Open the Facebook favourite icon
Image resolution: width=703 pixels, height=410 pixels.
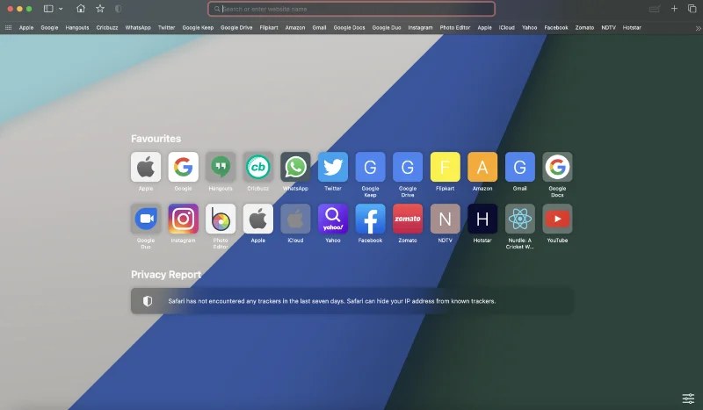[370, 219]
